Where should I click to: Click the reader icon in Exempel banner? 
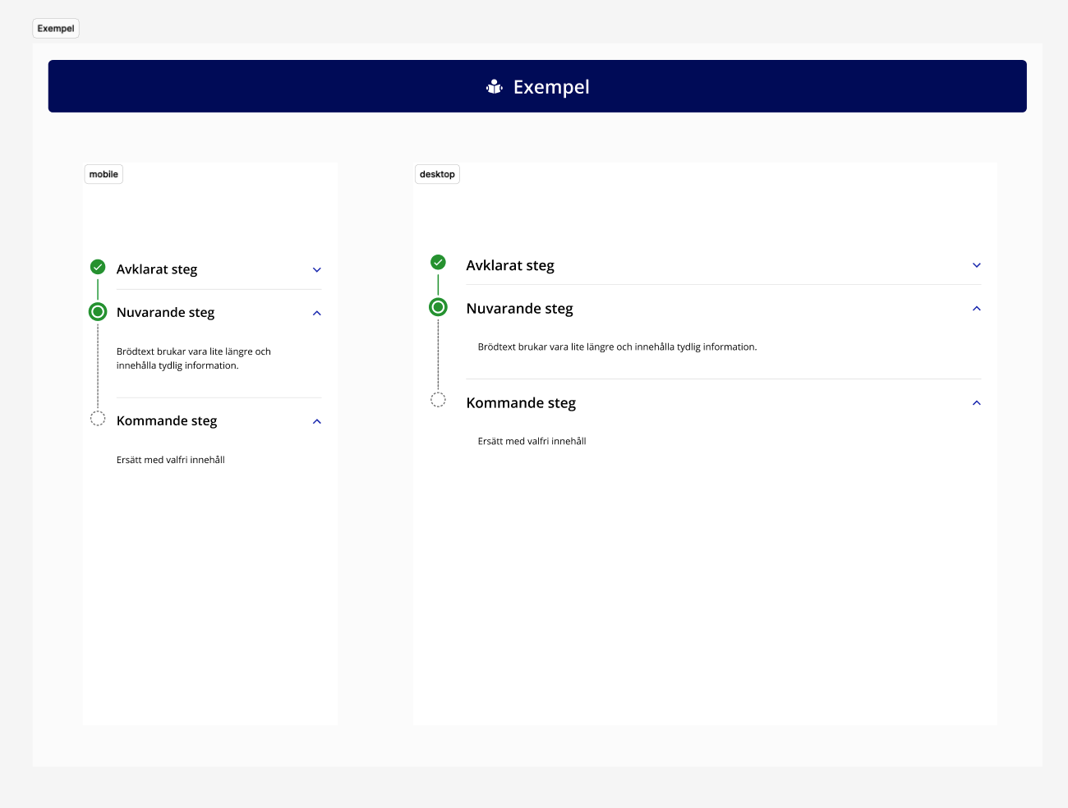[x=495, y=86]
